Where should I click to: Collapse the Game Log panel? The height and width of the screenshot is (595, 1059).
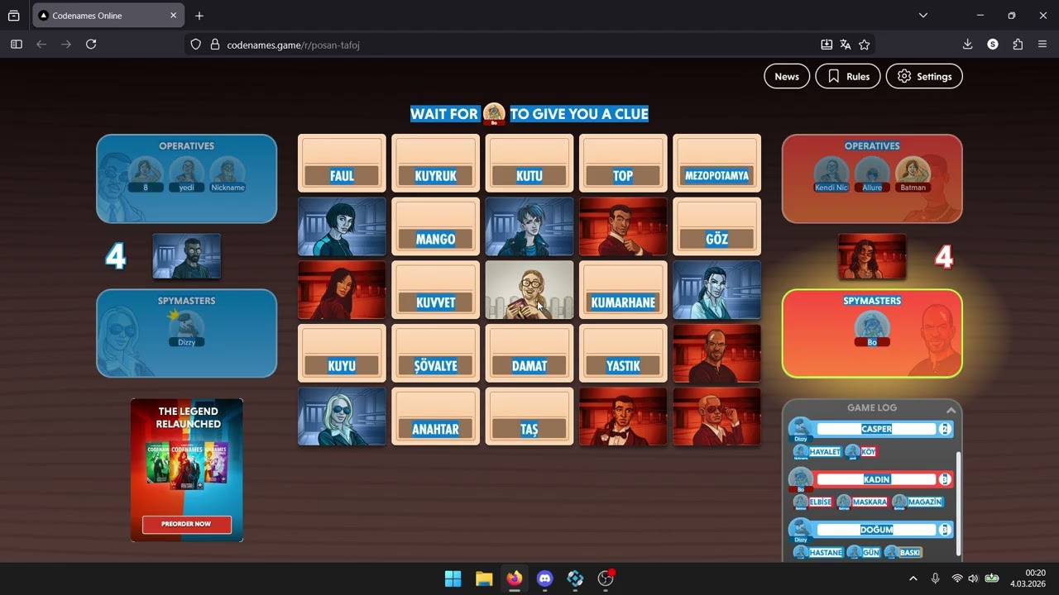click(951, 410)
